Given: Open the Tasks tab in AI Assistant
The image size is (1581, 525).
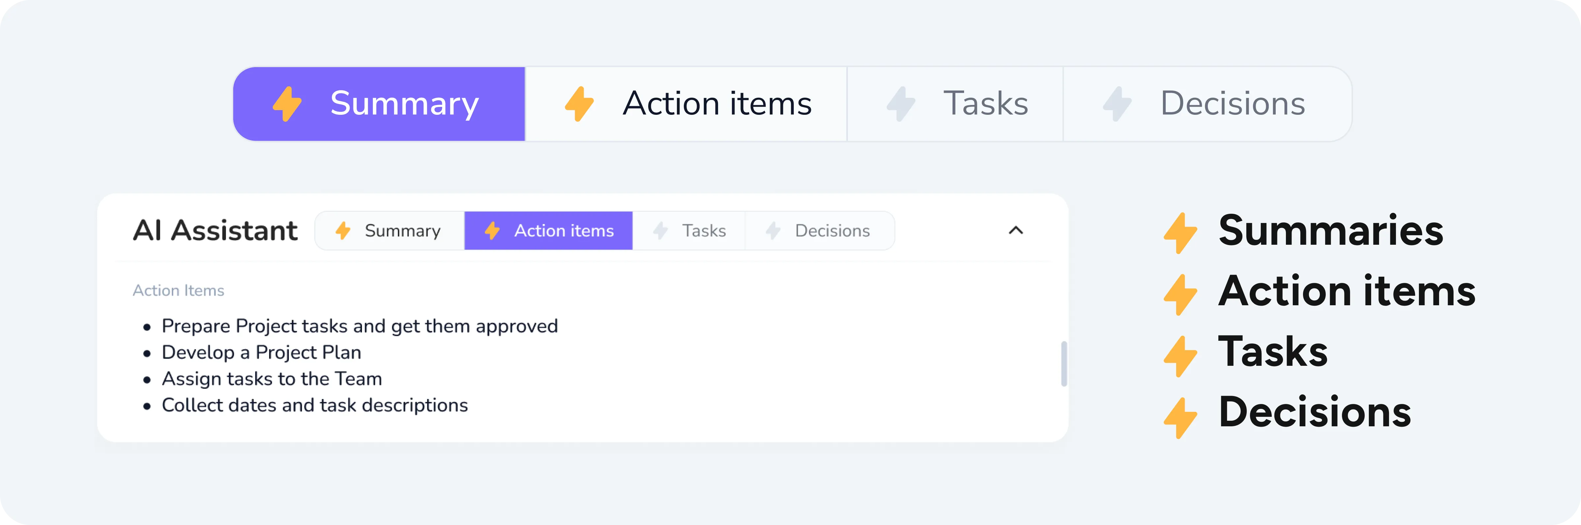Looking at the screenshot, I should [689, 231].
